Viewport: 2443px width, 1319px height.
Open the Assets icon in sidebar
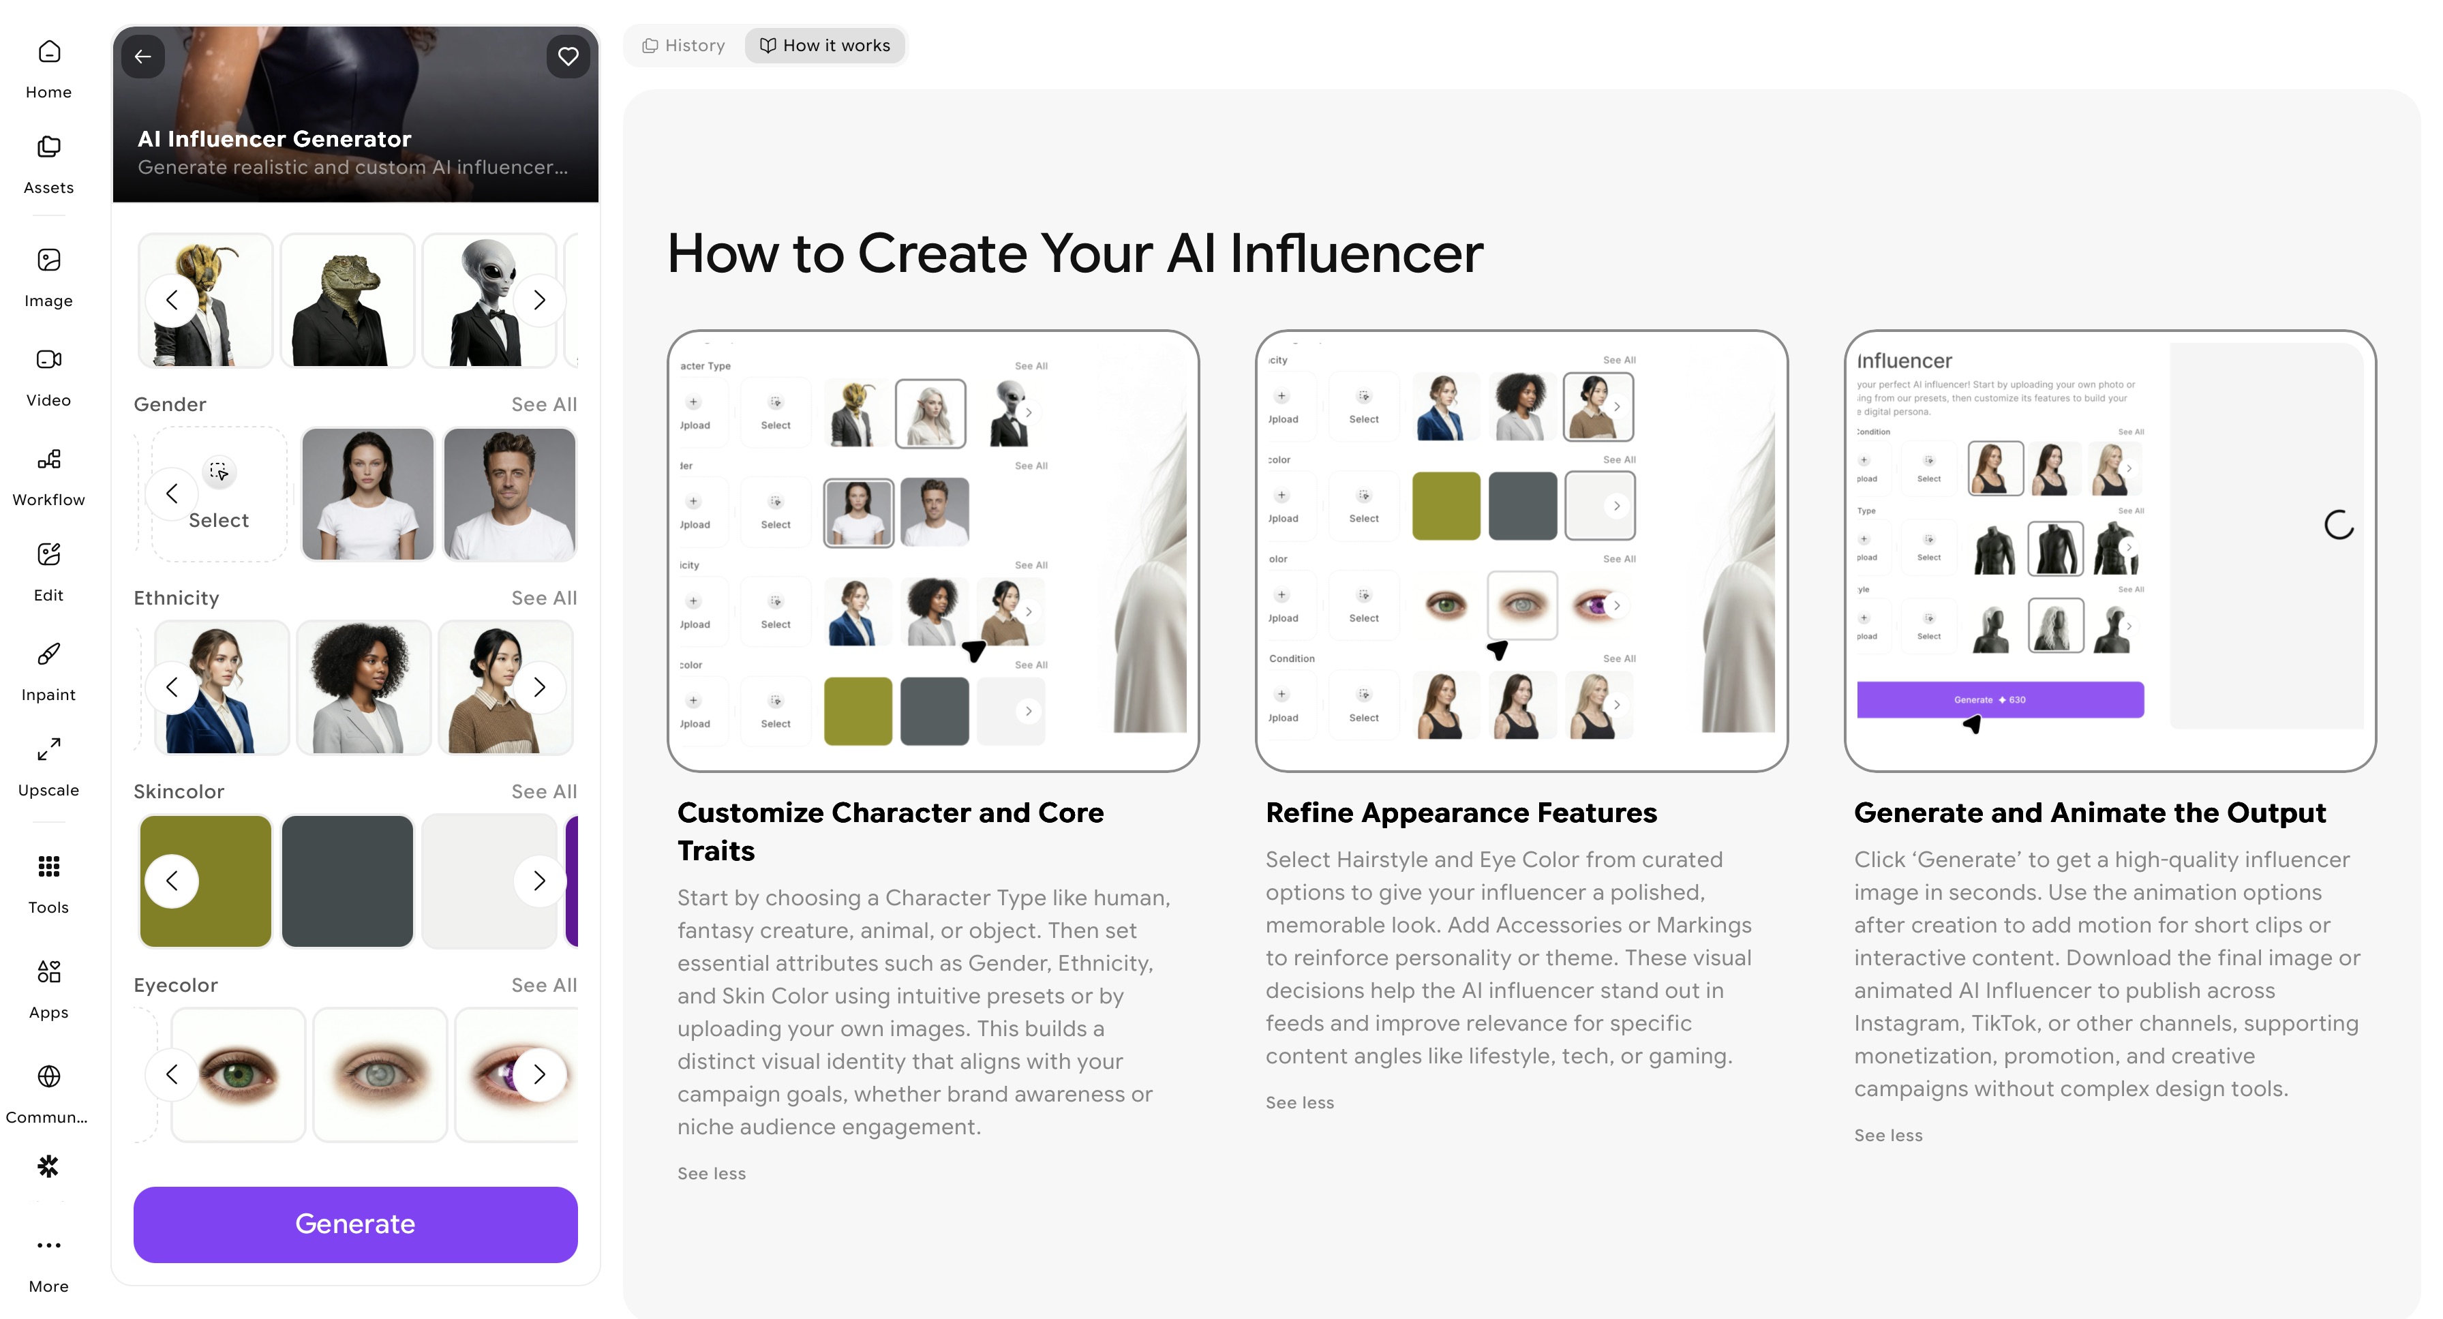coord(48,147)
